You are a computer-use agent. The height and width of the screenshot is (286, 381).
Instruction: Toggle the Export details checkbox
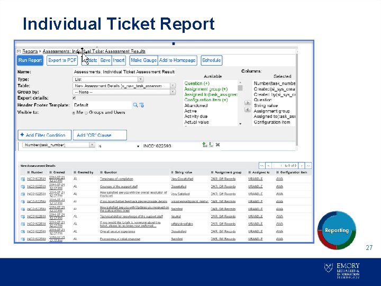[74, 98]
